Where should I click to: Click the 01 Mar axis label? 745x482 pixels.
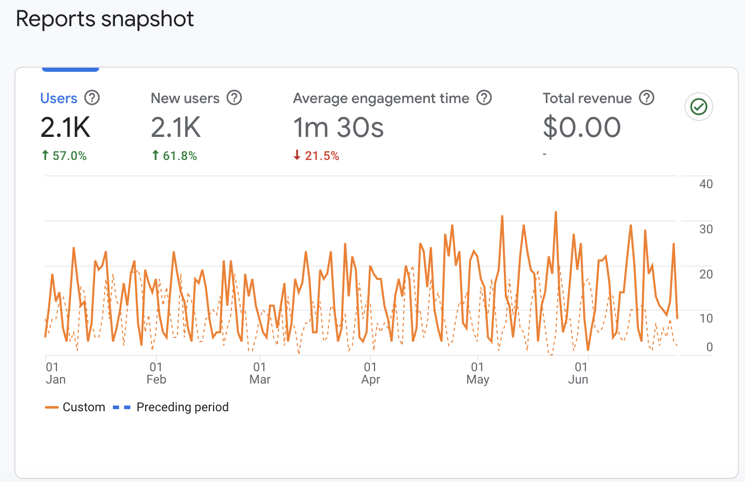[x=260, y=373]
